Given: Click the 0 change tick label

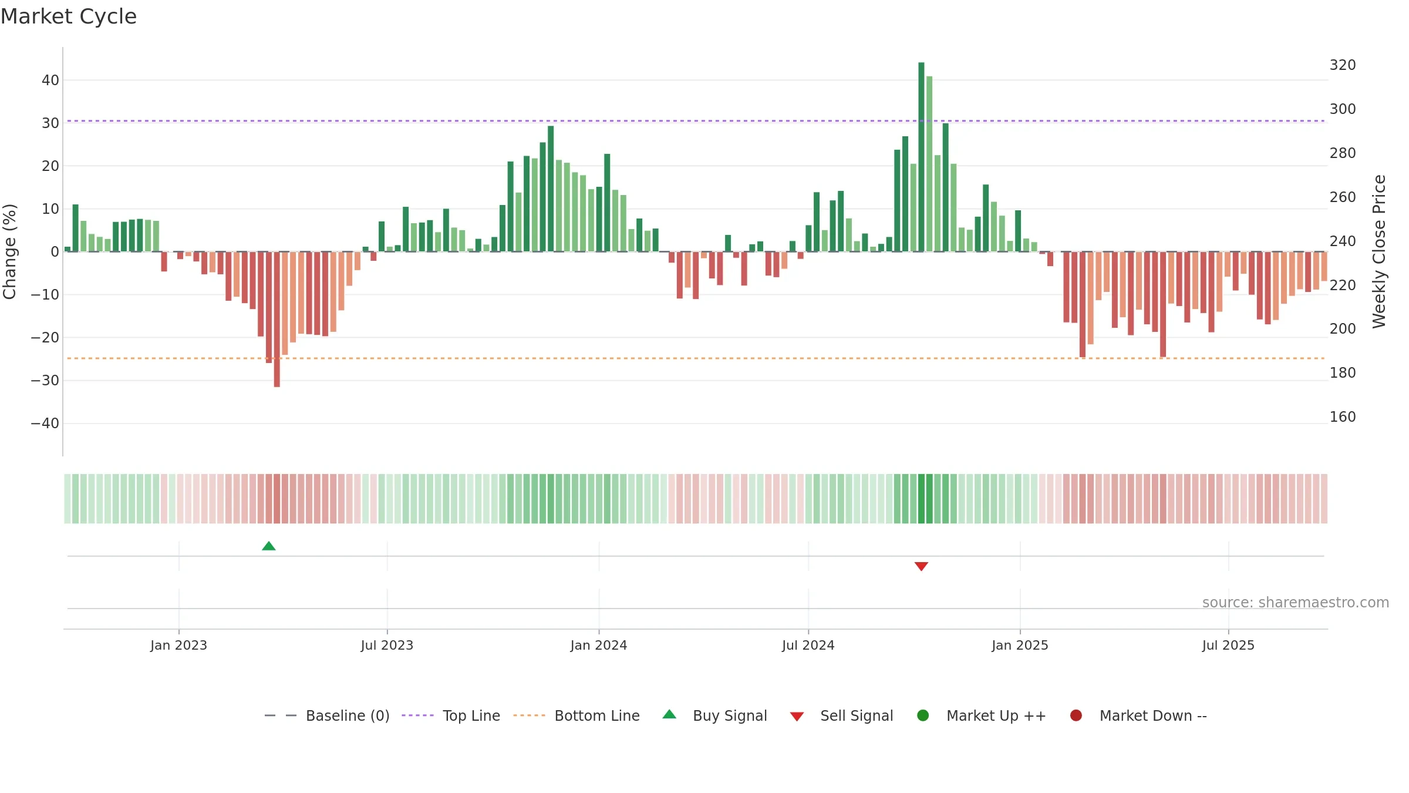Looking at the screenshot, I should point(55,251).
